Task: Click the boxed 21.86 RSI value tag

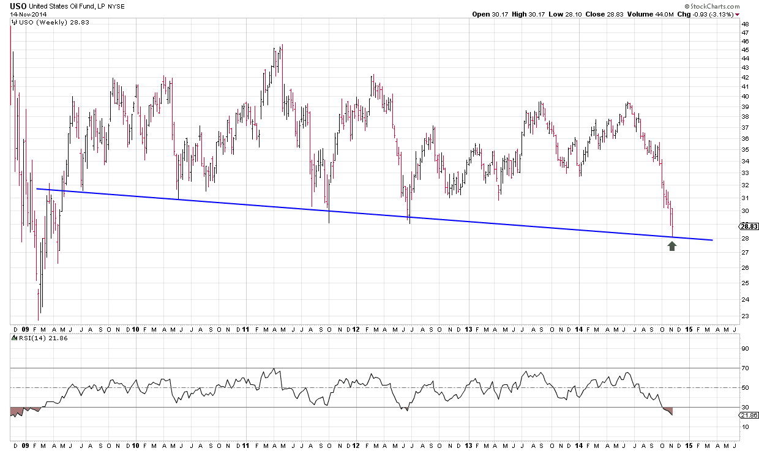Action: click(748, 414)
